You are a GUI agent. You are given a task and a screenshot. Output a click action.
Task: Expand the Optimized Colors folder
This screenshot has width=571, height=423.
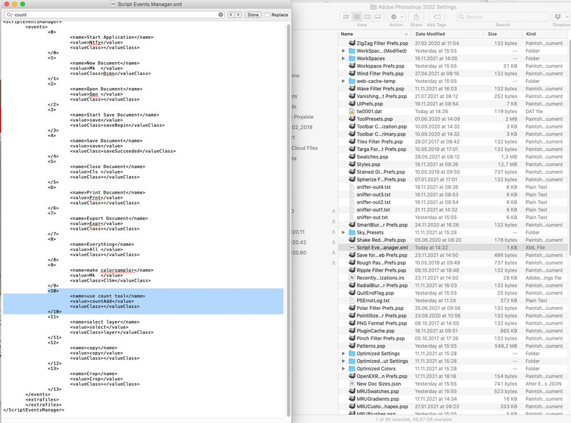click(x=343, y=369)
